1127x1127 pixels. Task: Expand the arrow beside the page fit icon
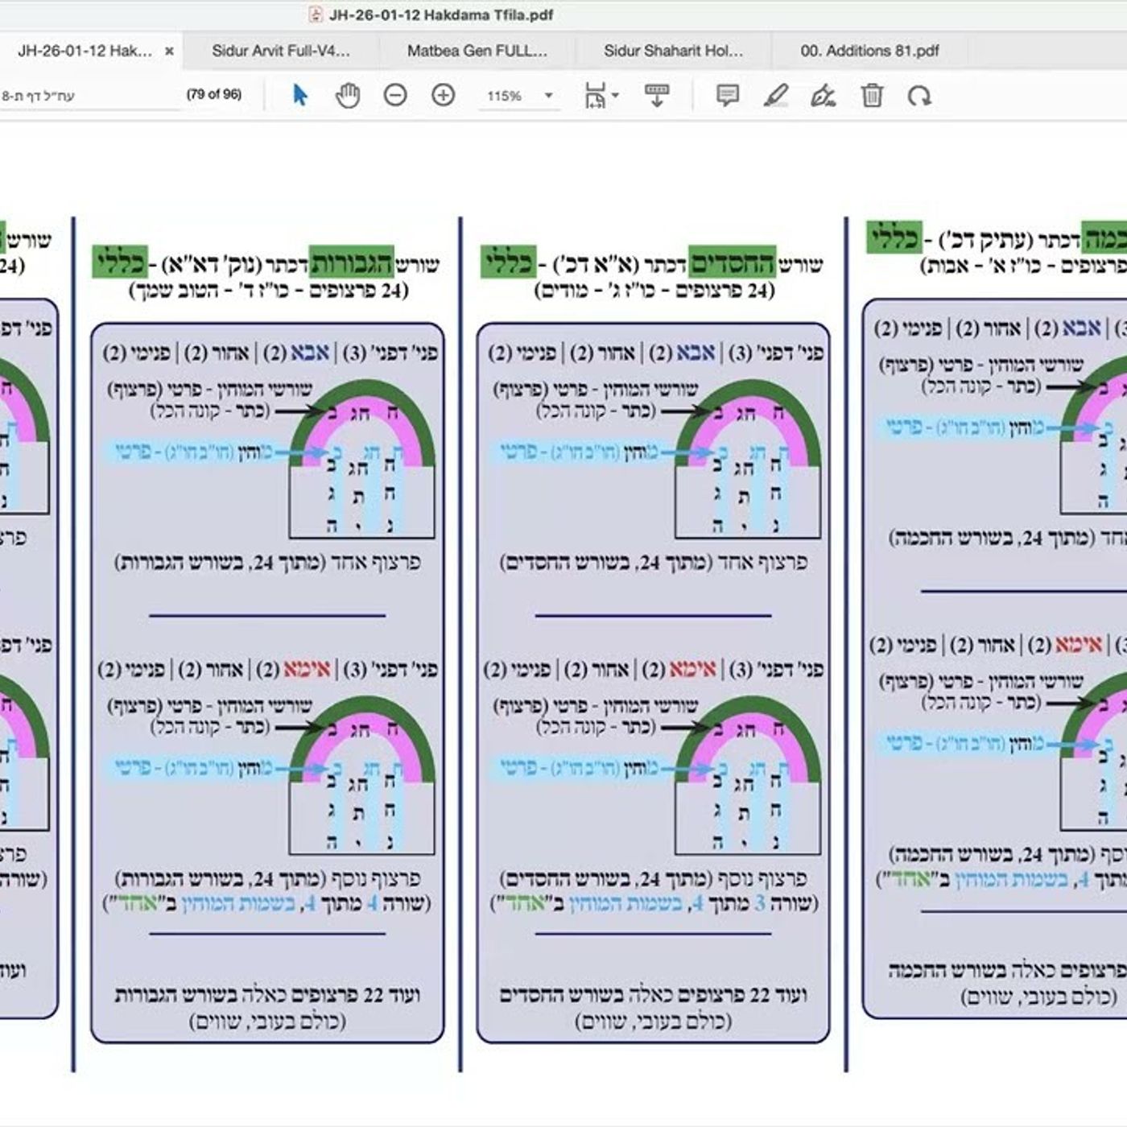point(616,95)
